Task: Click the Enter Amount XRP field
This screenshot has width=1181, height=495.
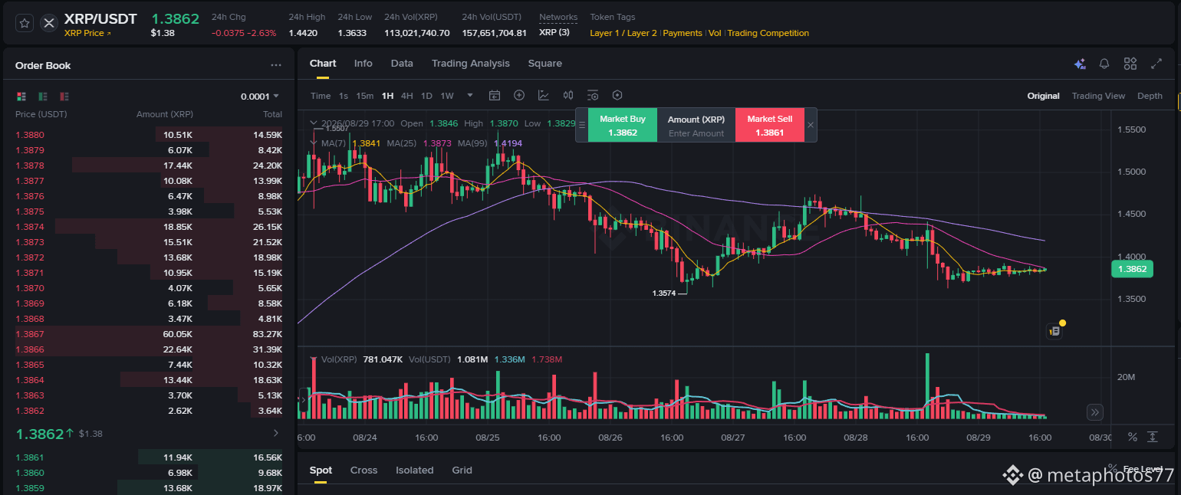Action: tap(696, 133)
